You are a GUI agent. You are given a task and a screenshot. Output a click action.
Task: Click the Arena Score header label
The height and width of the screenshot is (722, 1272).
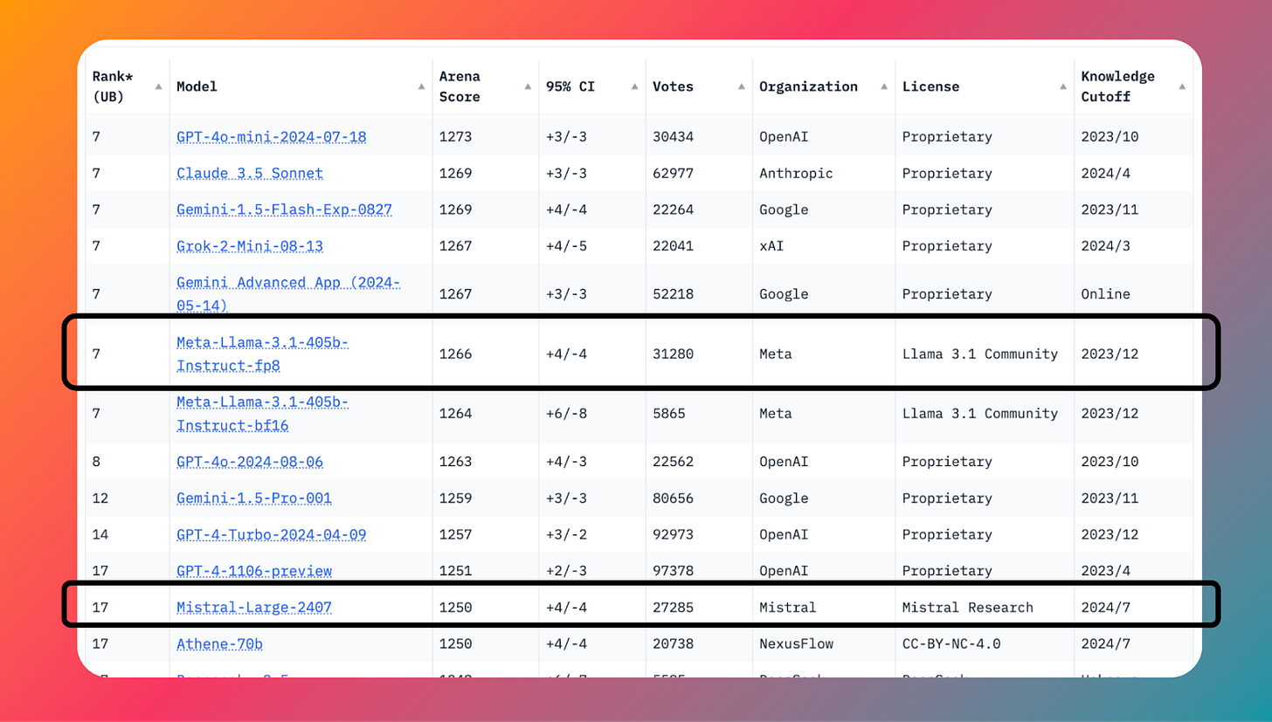pos(460,86)
